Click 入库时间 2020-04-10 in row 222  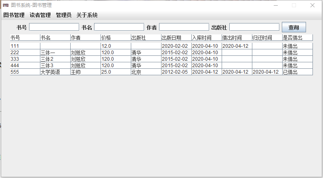[207, 53]
